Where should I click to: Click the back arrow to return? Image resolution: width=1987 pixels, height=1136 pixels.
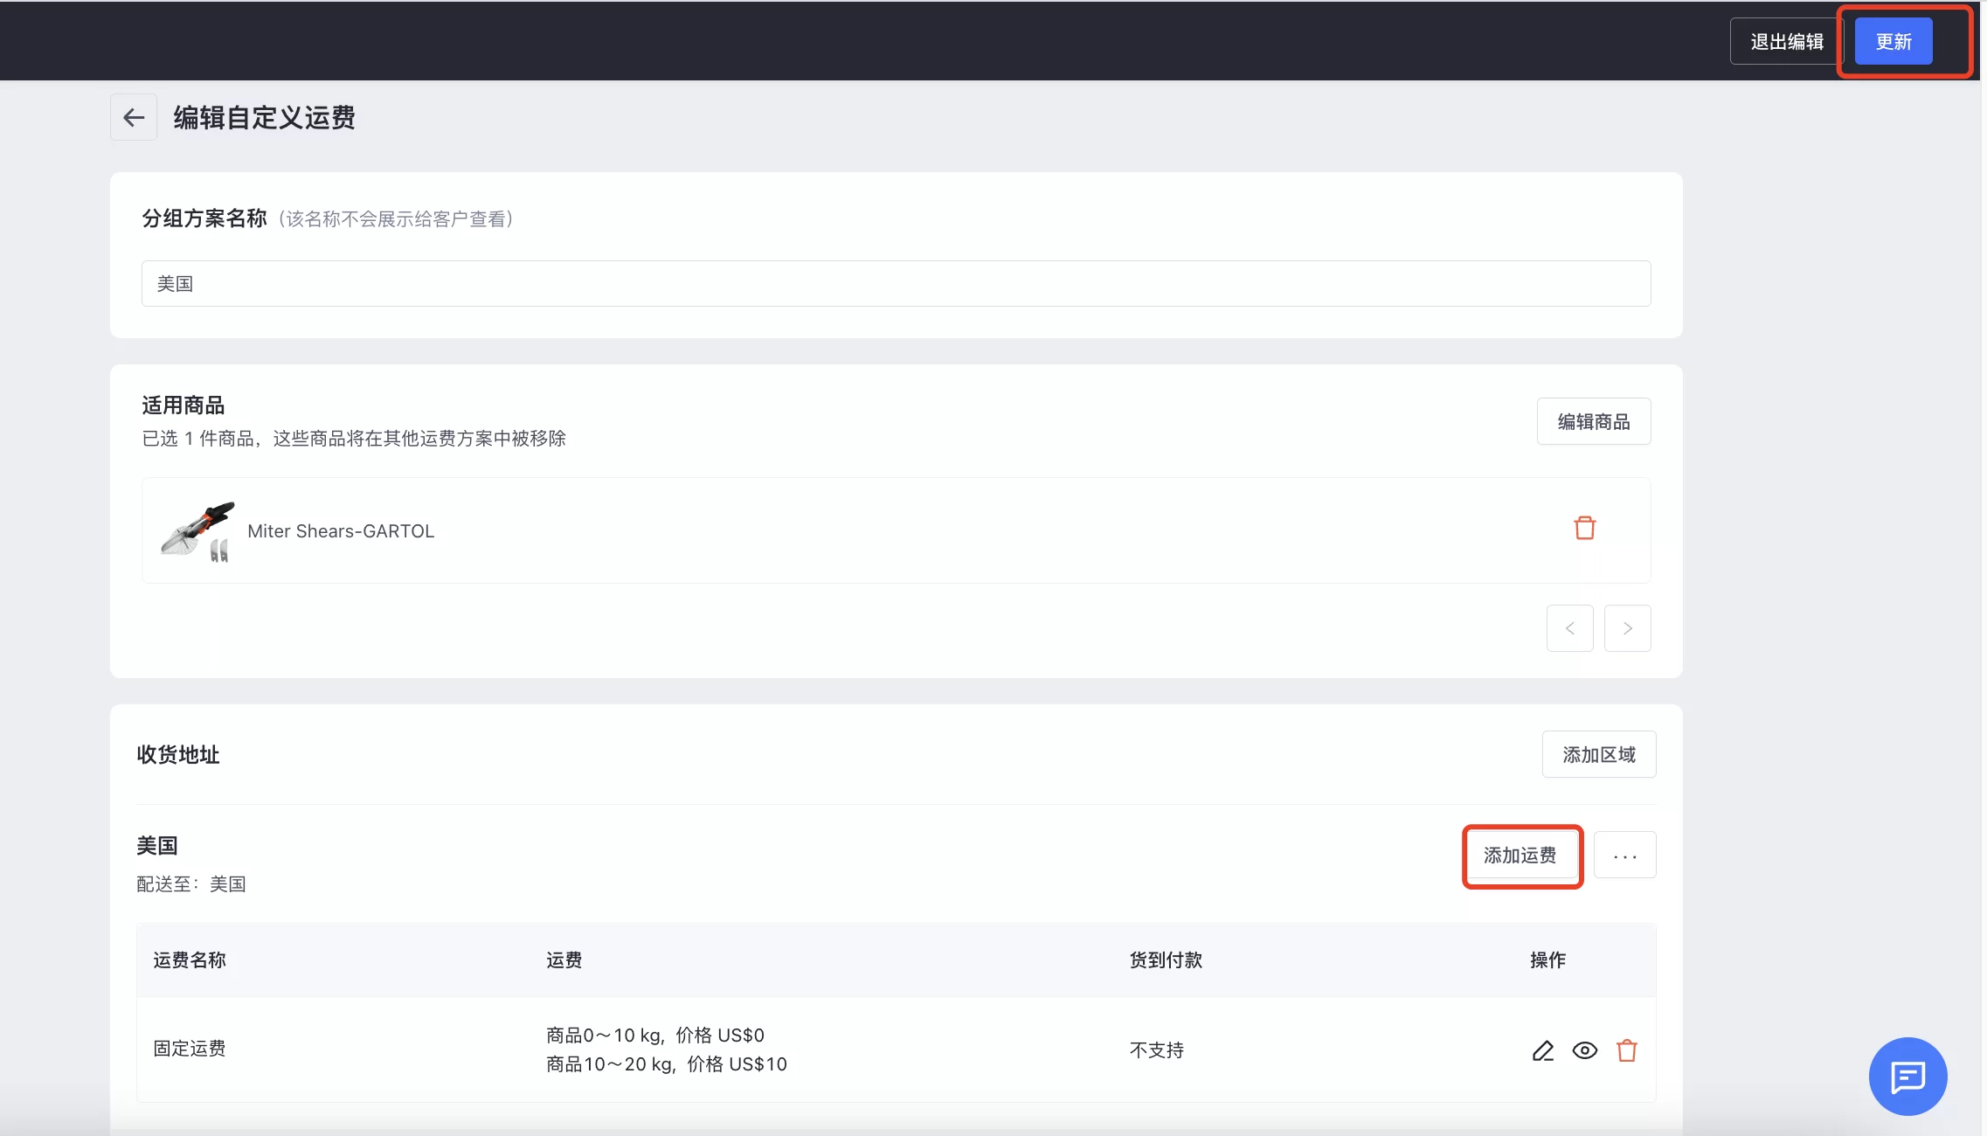click(x=133, y=116)
